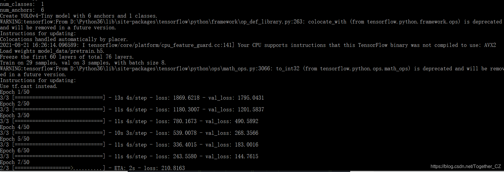Click val_loss value 1201.5837

coord(251,110)
